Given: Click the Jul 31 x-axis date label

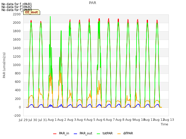Looking at the screenshot, I should 43,120.
